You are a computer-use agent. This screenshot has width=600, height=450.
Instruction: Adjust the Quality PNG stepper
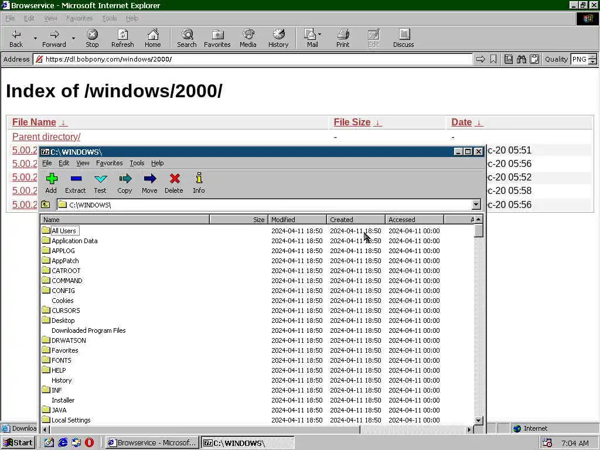point(592,59)
